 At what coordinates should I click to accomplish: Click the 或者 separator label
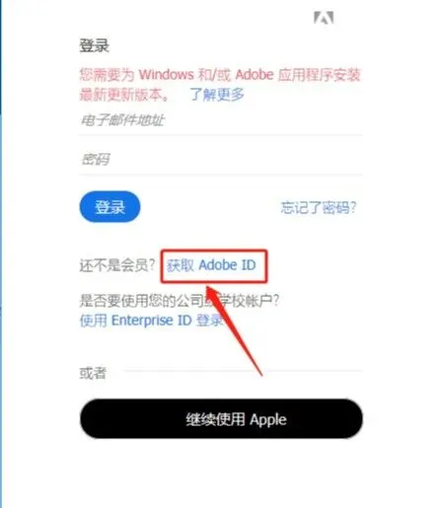click(93, 373)
